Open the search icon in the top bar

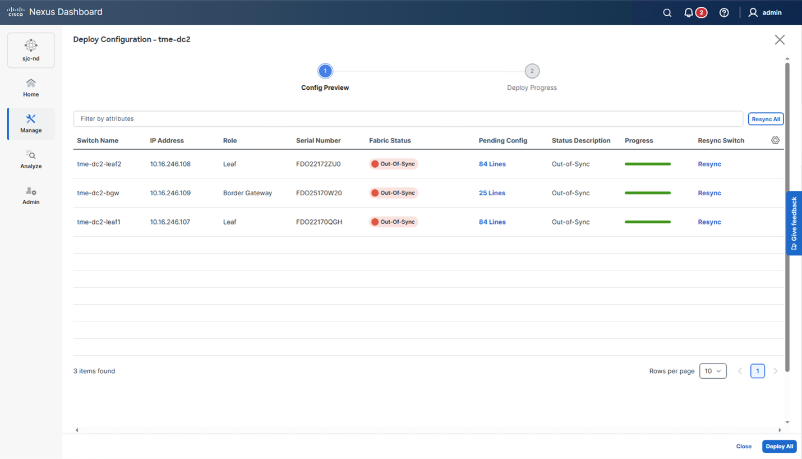click(x=667, y=13)
